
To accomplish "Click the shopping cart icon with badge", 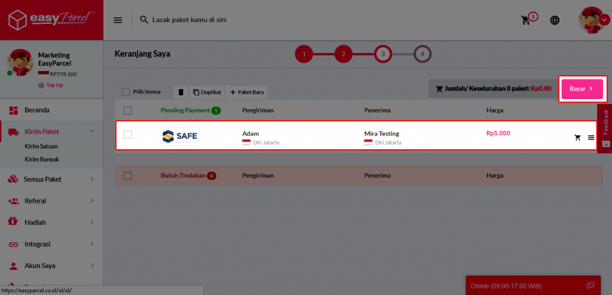I will tap(527, 20).
